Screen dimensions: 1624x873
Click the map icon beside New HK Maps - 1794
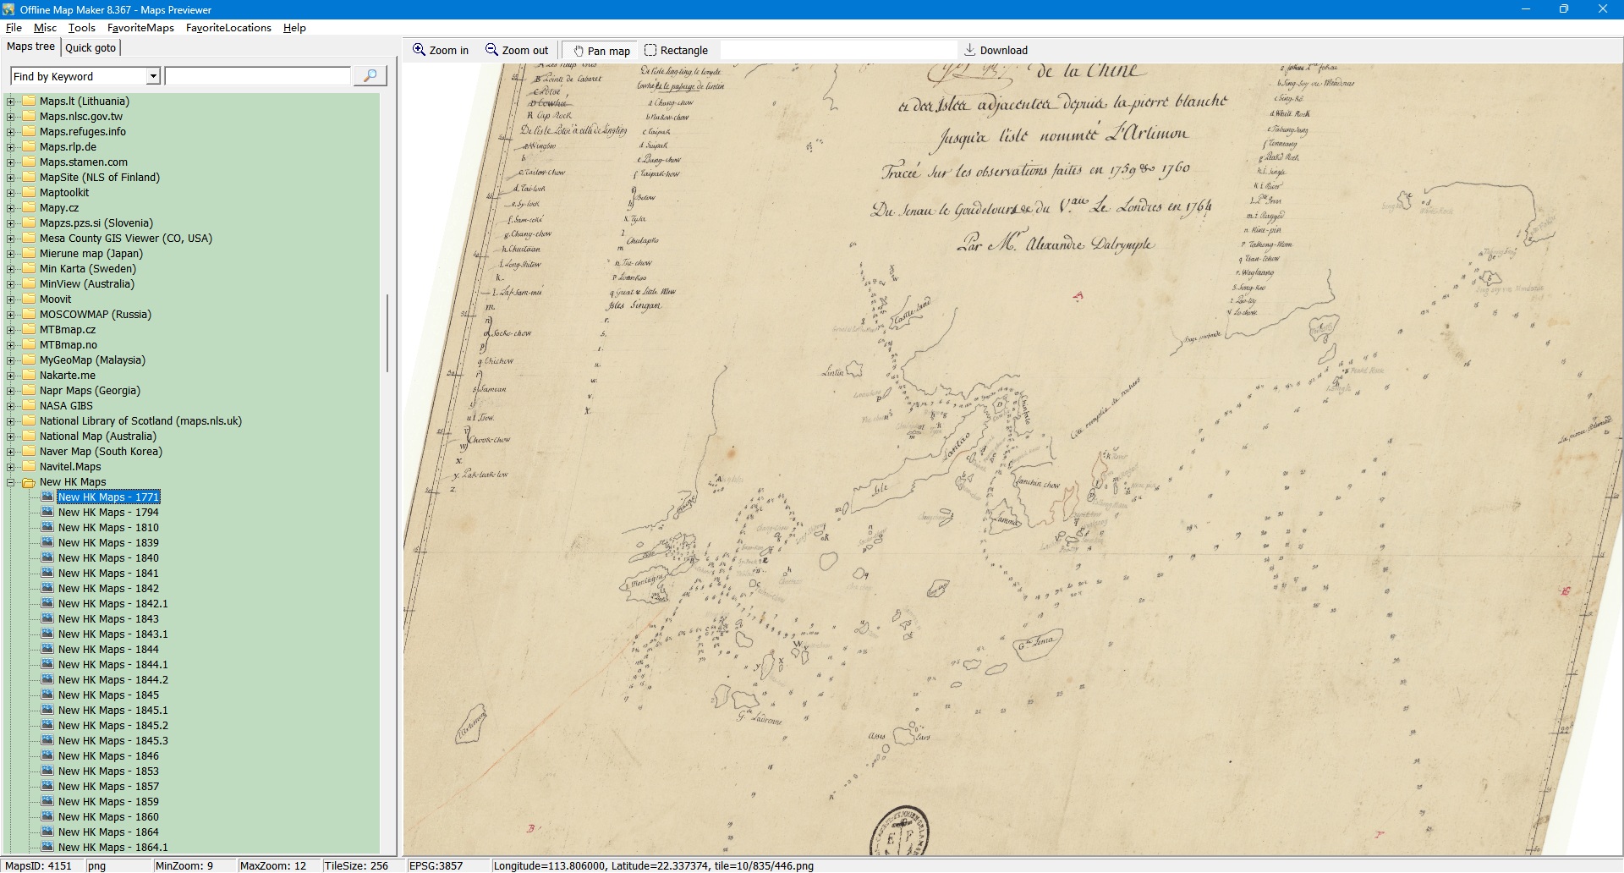[47, 513]
